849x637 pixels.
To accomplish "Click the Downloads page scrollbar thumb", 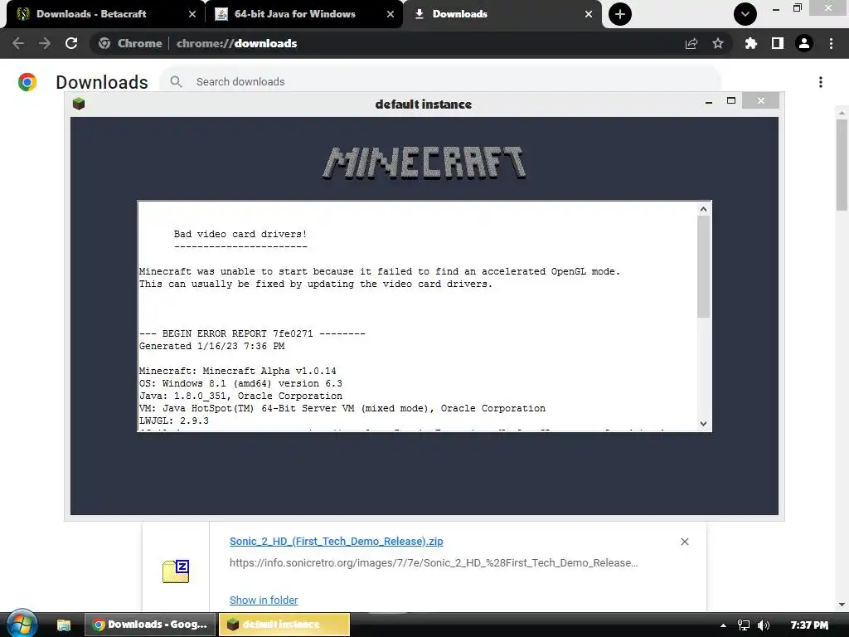I will coord(842,165).
